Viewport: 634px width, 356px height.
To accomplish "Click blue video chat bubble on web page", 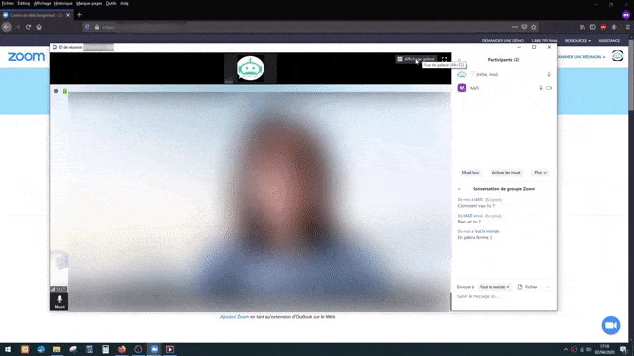I will (x=611, y=325).
